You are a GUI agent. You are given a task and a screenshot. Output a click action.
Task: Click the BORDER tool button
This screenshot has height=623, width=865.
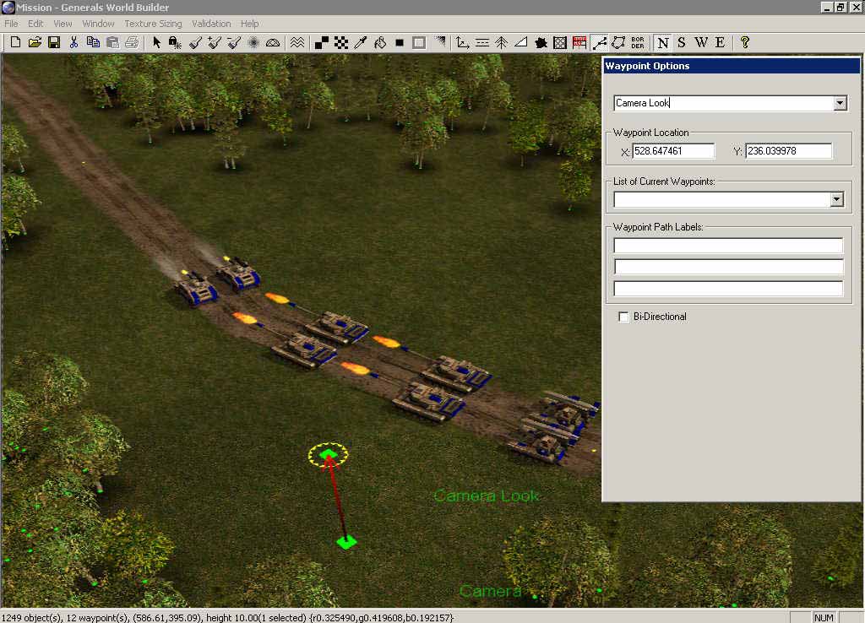638,42
